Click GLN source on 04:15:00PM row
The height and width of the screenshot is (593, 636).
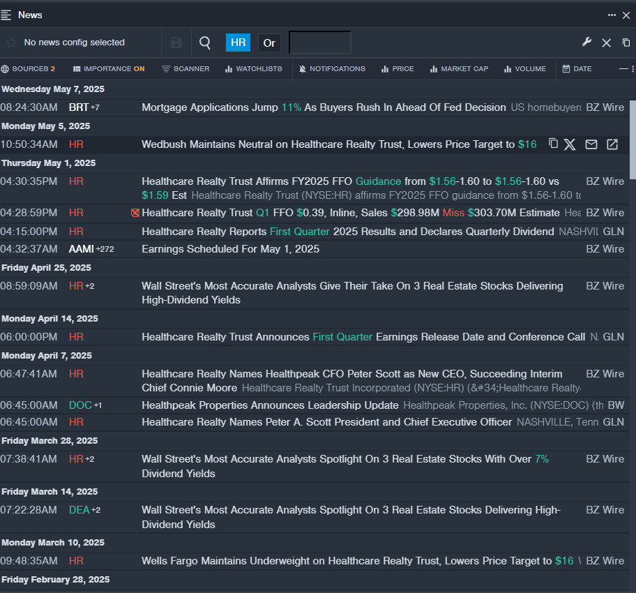click(x=613, y=232)
